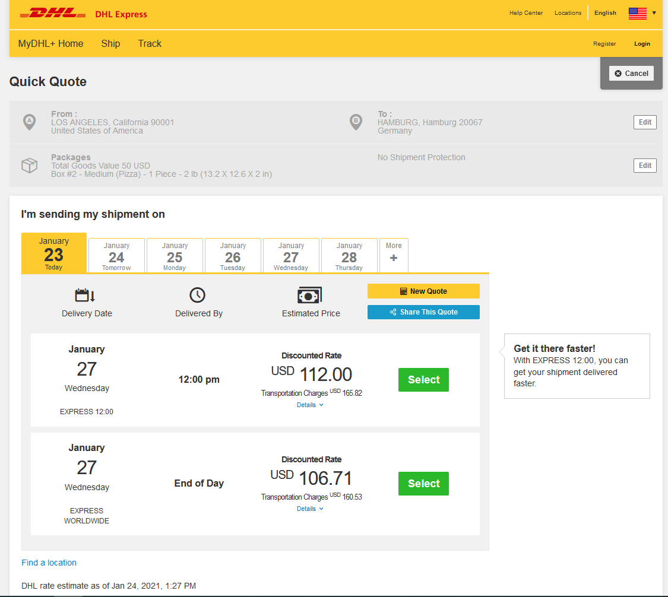Click the Get it there faster! heading
Viewport: 668px width, 597px height.
click(554, 348)
